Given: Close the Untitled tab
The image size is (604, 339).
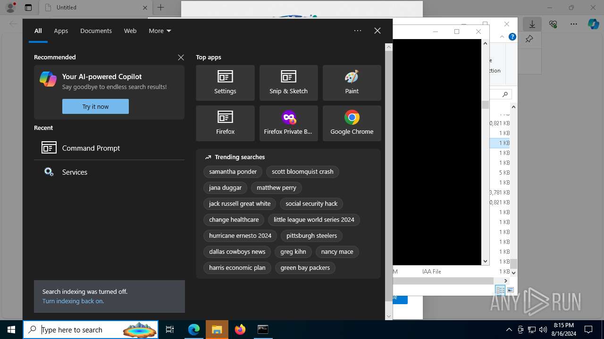Looking at the screenshot, I should pyautogui.click(x=145, y=8).
